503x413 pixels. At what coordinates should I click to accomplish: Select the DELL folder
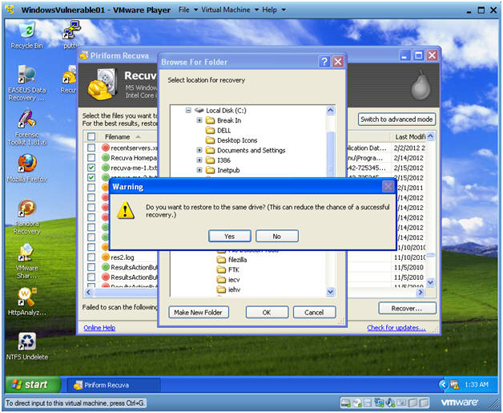tap(218, 131)
